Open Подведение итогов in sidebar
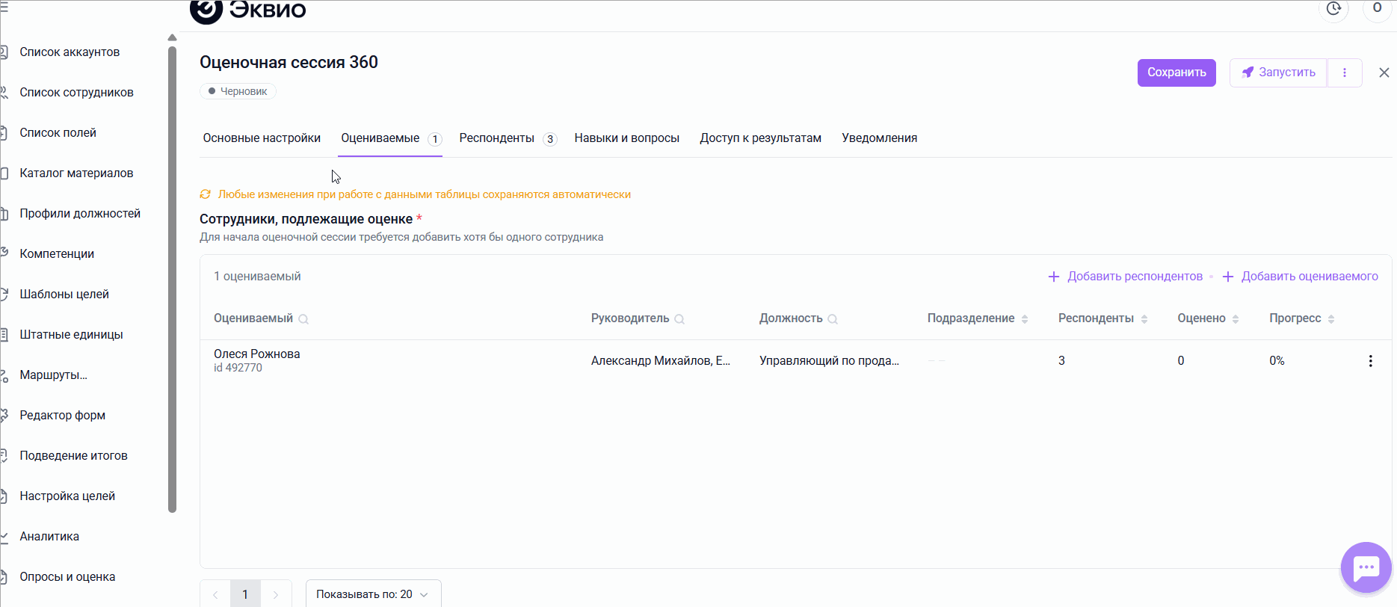Viewport: 1397px width, 607px height. click(x=73, y=456)
